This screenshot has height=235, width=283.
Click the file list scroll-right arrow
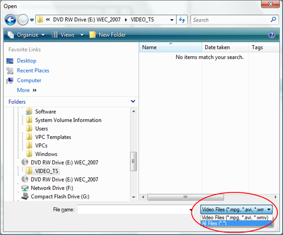coord(276,197)
